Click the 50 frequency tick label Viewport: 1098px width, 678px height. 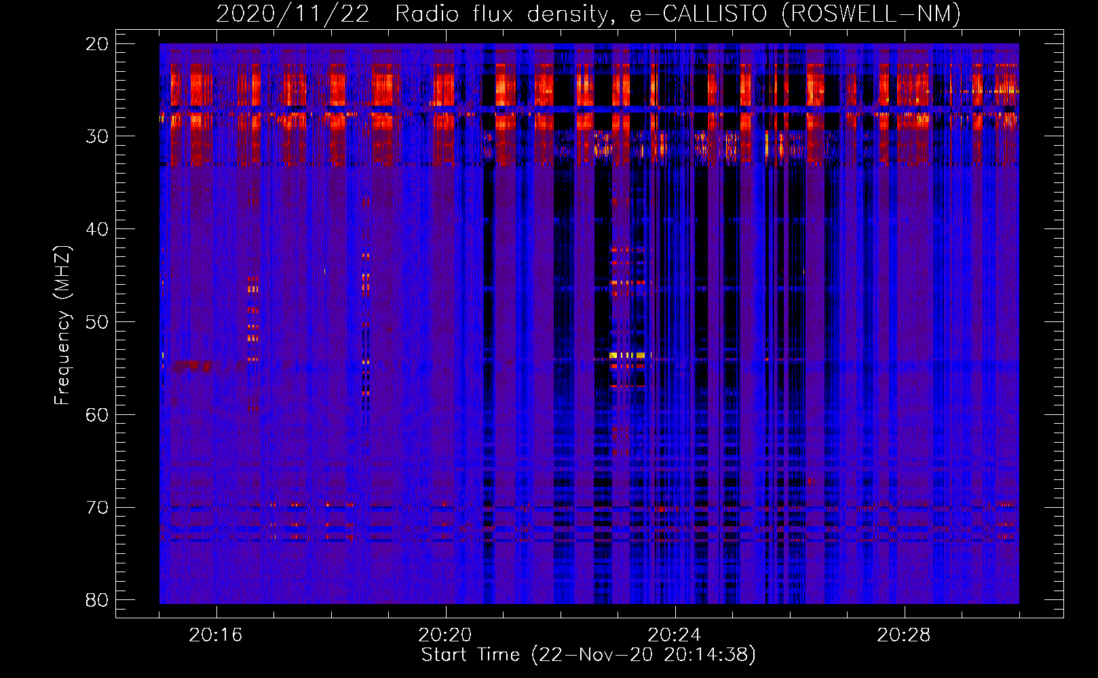pos(98,322)
